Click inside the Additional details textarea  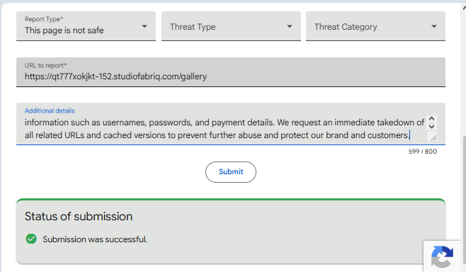pos(225,129)
